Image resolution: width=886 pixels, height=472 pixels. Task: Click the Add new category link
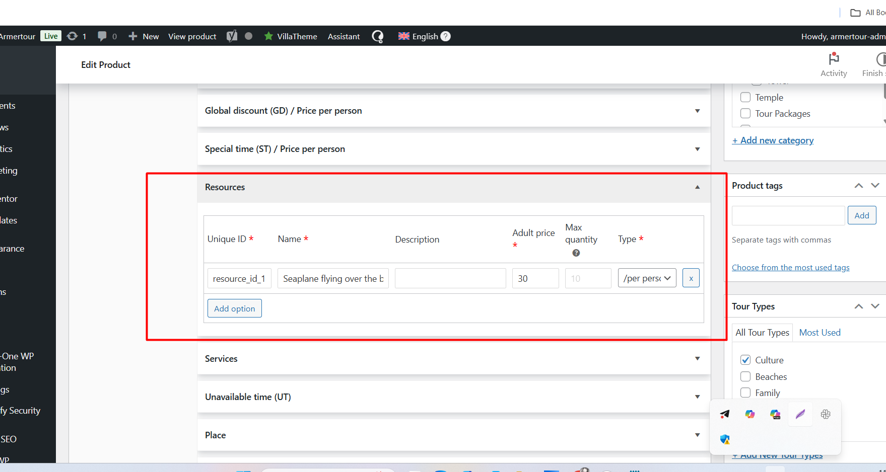click(x=773, y=140)
